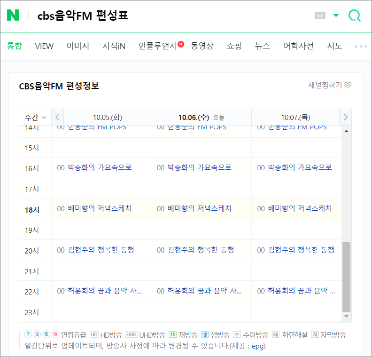Open the 쇼핑 tab
This screenshot has width=372, height=357.
(234, 46)
